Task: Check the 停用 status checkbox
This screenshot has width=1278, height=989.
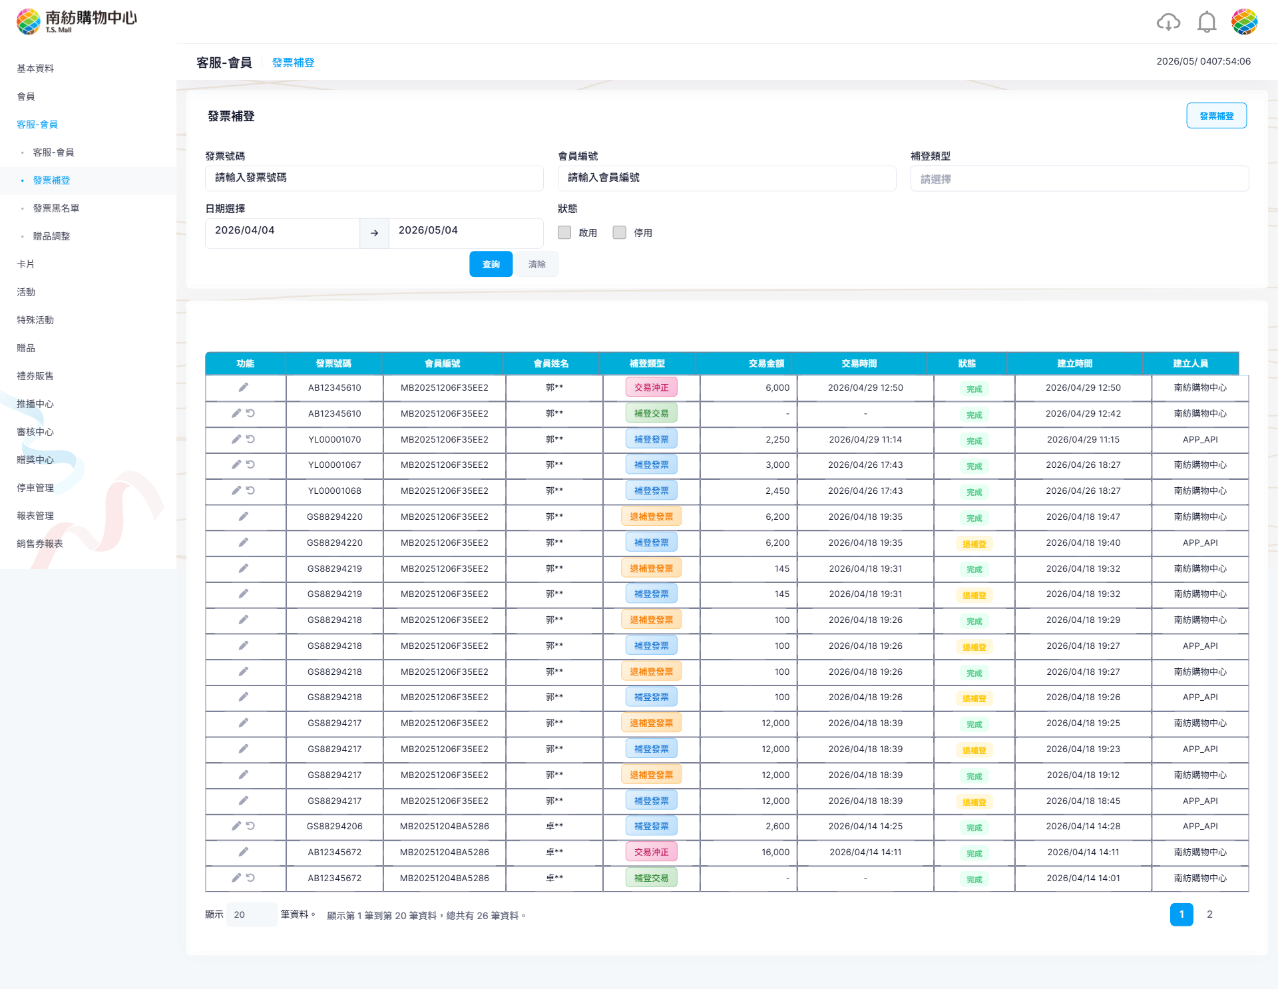Action: (x=620, y=232)
